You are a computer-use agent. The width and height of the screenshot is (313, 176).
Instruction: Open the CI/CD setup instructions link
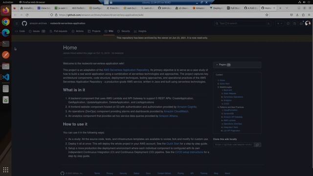click(189, 152)
